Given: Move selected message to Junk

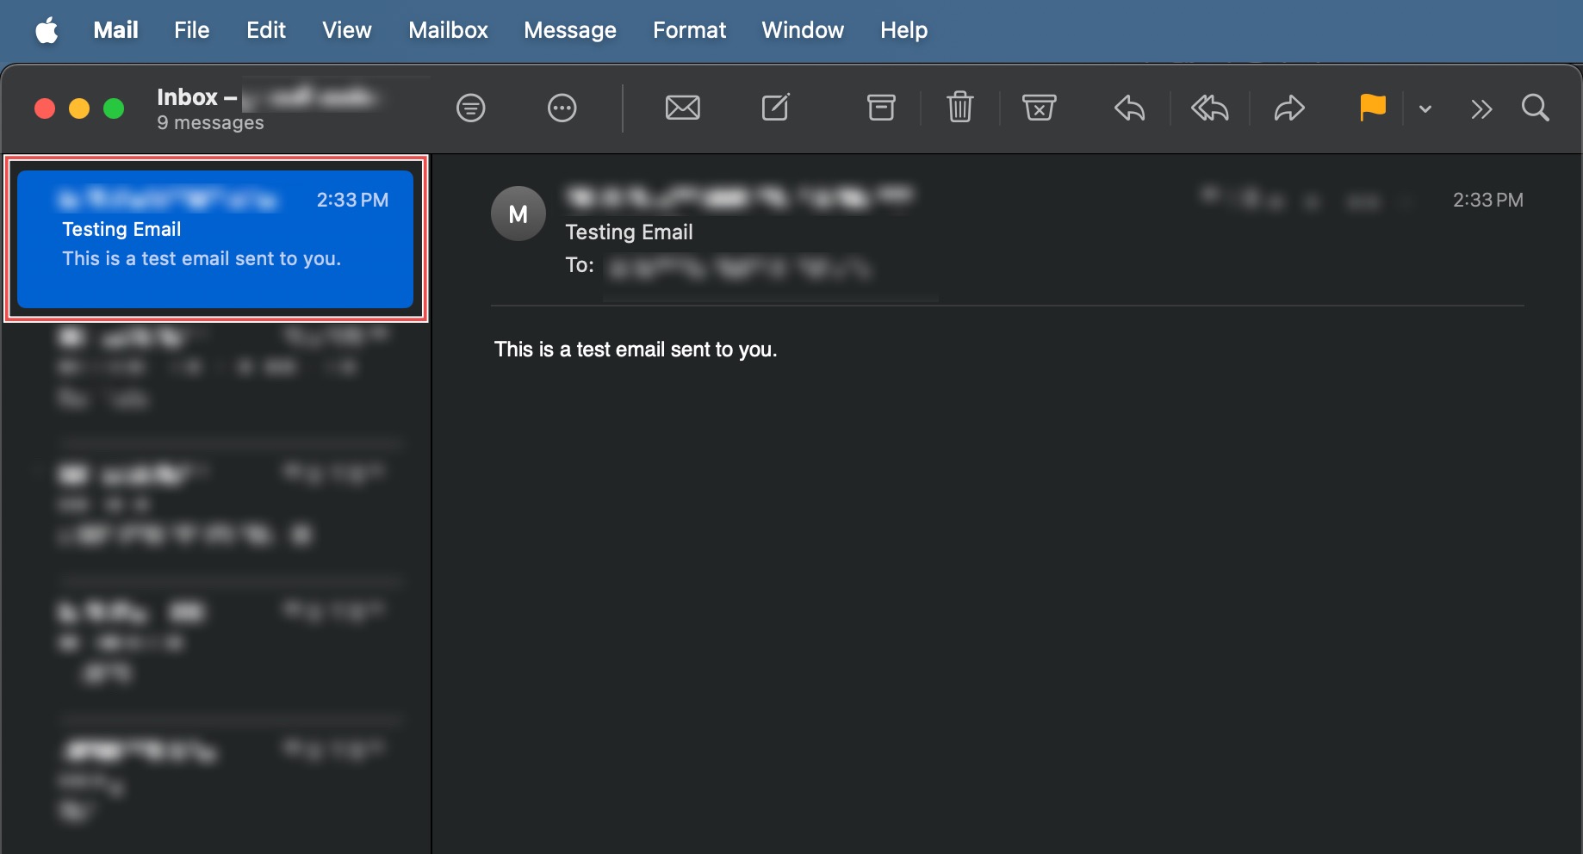Looking at the screenshot, I should (x=1039, y=108).
